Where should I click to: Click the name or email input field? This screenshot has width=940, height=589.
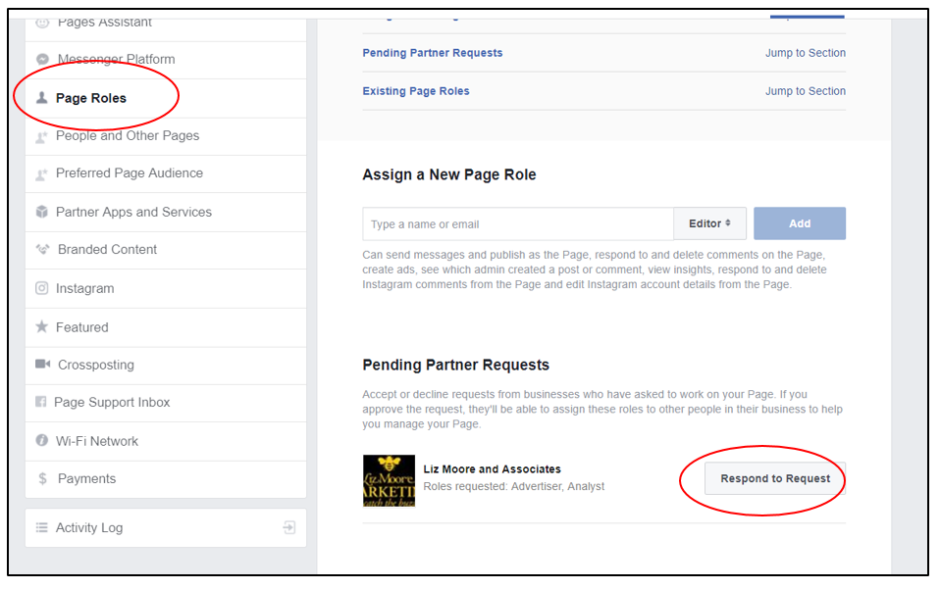pyautogui.click(x=517, y=223)
